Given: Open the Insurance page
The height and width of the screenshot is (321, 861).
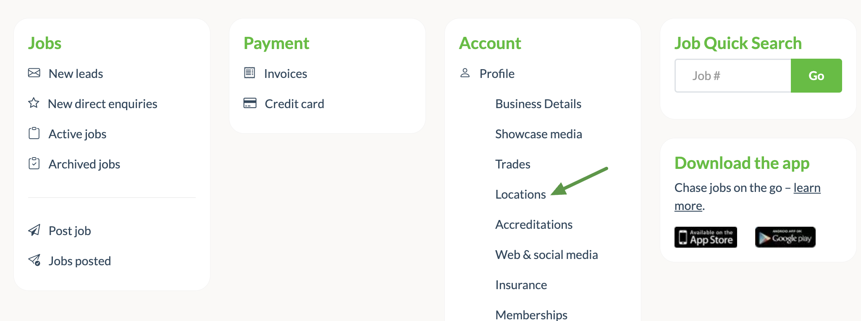Looking at the screenshot, I should coord(521,285).
